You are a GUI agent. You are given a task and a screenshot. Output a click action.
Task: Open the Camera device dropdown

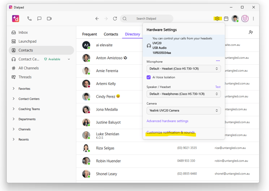tap(183, 111)
